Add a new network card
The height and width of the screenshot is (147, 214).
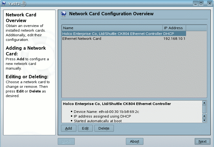click(x=68, y=128)
